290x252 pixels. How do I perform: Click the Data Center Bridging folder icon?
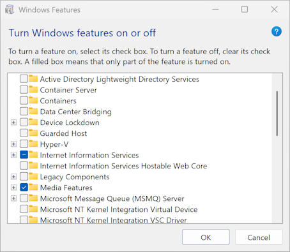coord(33,111)
